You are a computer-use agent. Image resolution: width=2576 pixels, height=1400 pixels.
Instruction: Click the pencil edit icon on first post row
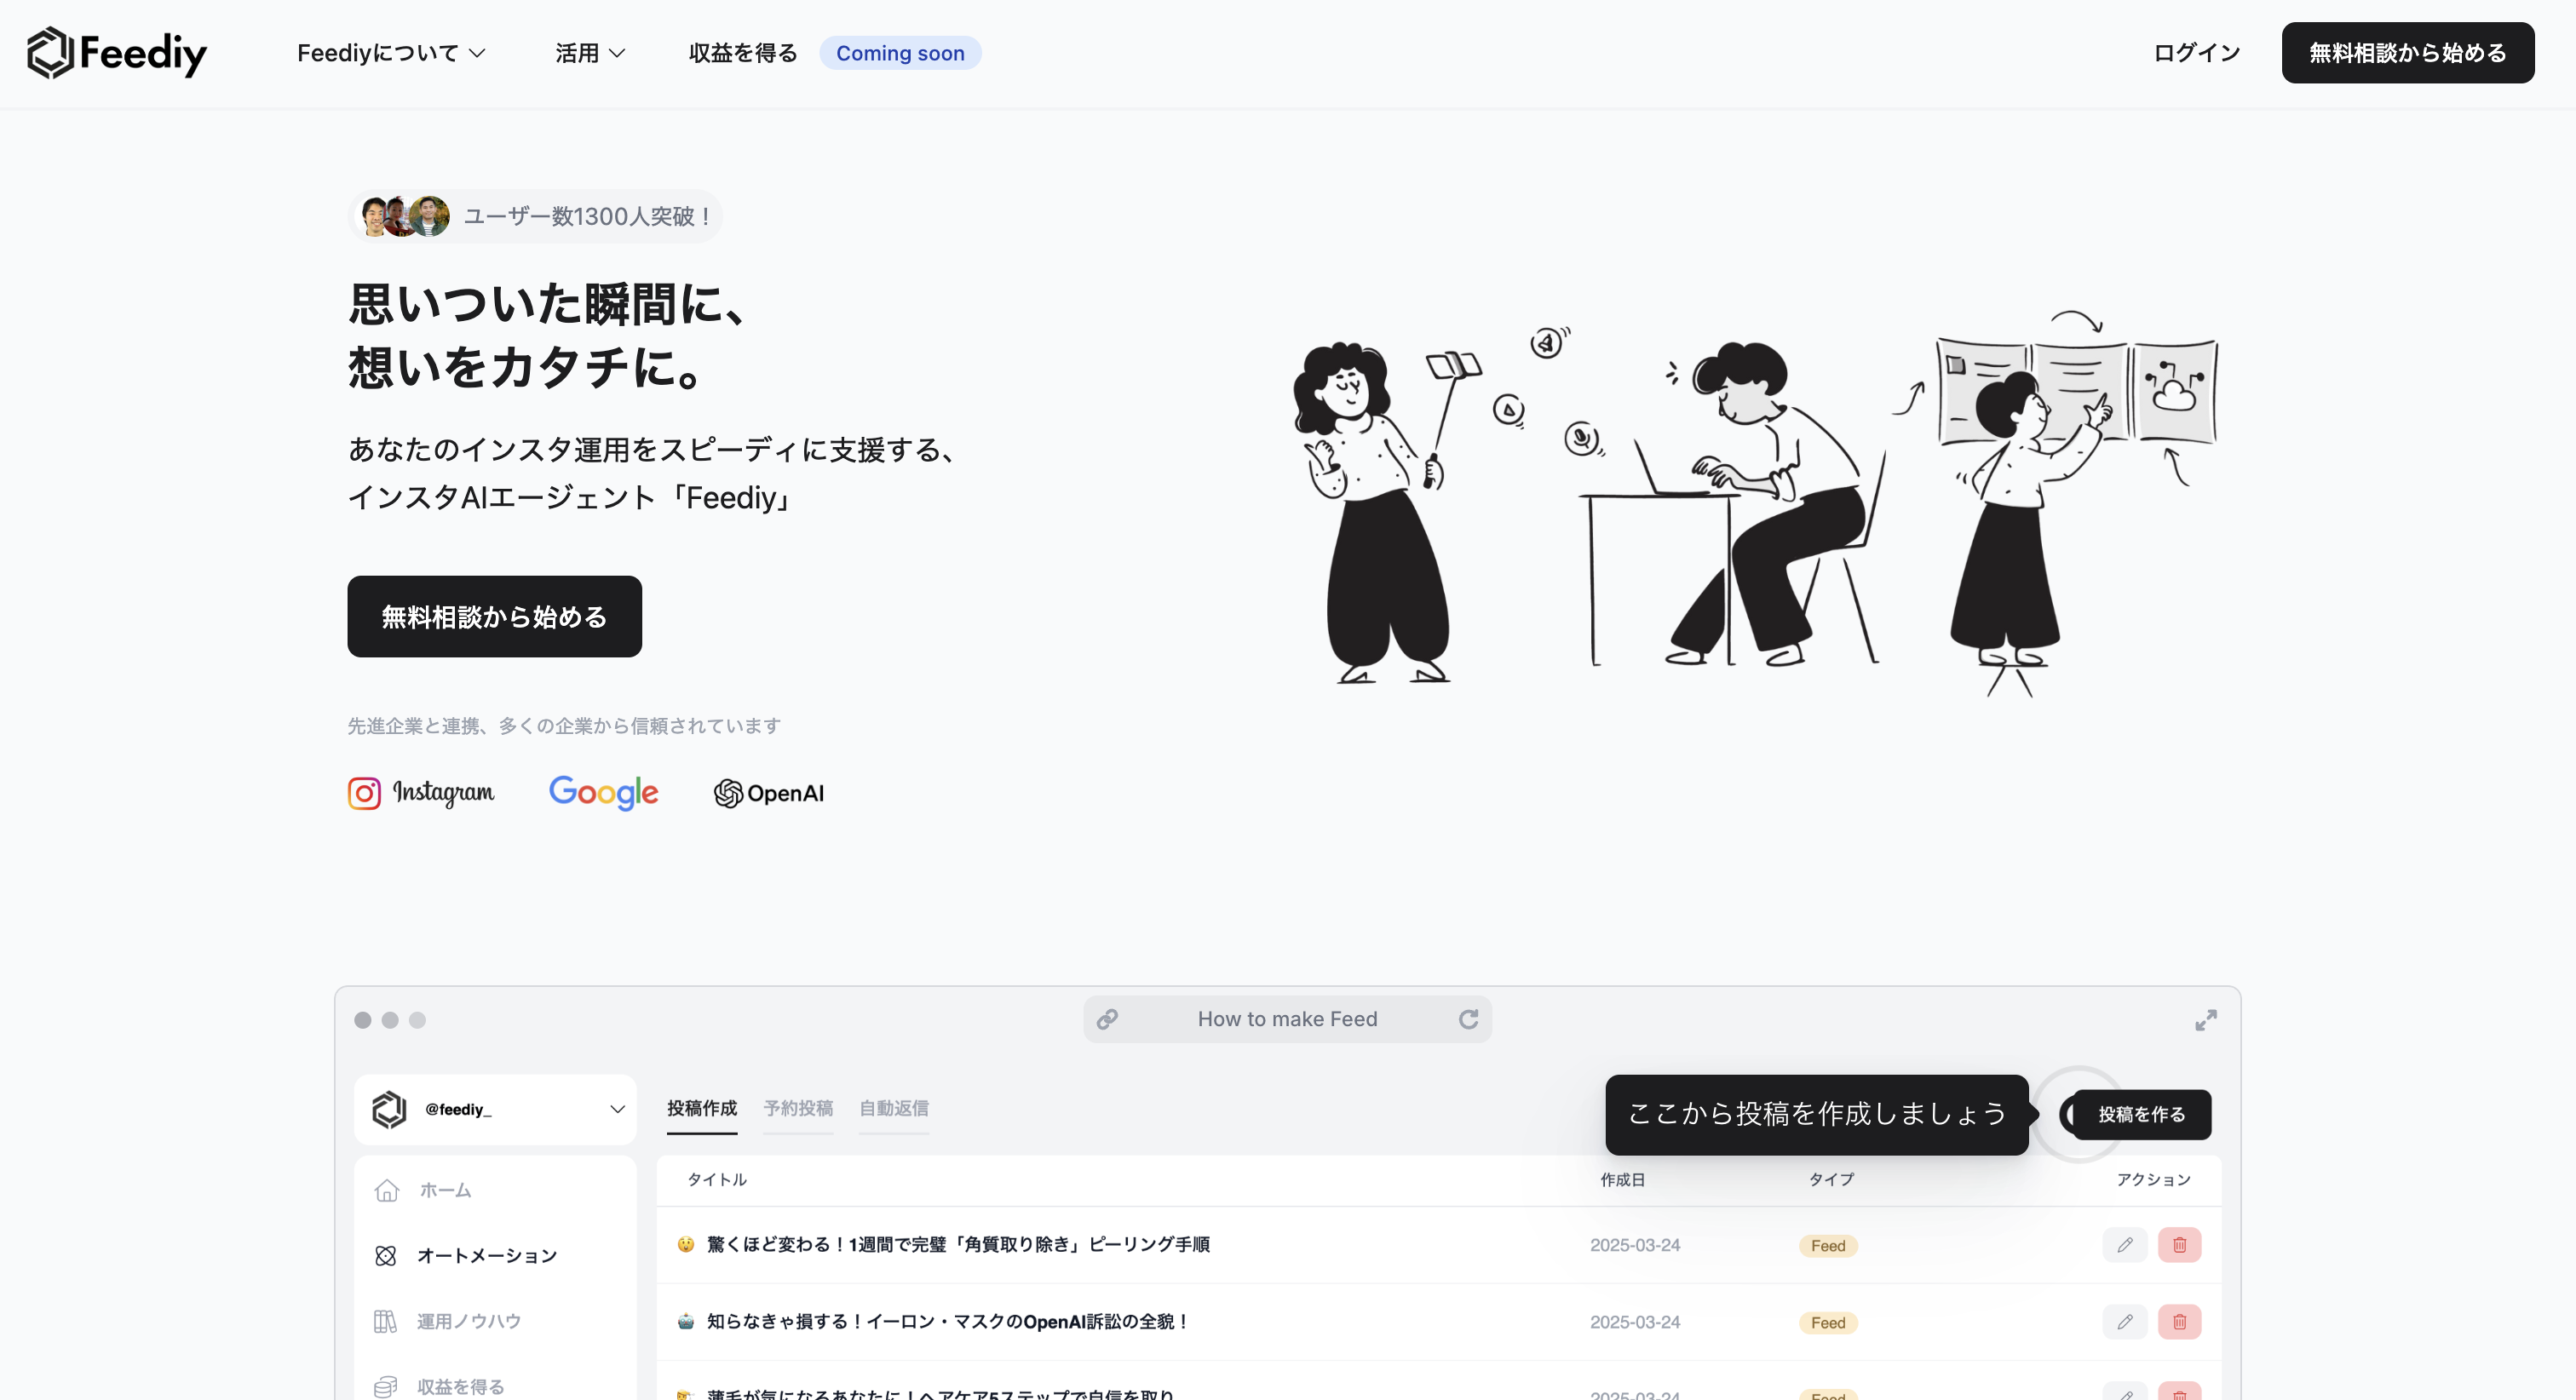2124,1245
